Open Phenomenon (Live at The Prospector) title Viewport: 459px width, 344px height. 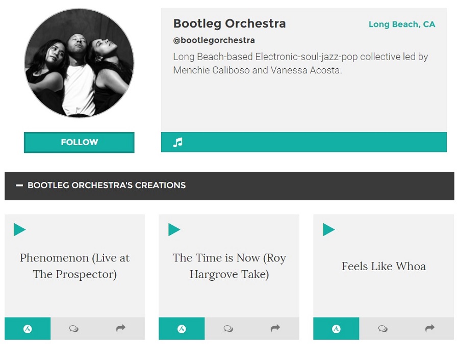(74, 266)
